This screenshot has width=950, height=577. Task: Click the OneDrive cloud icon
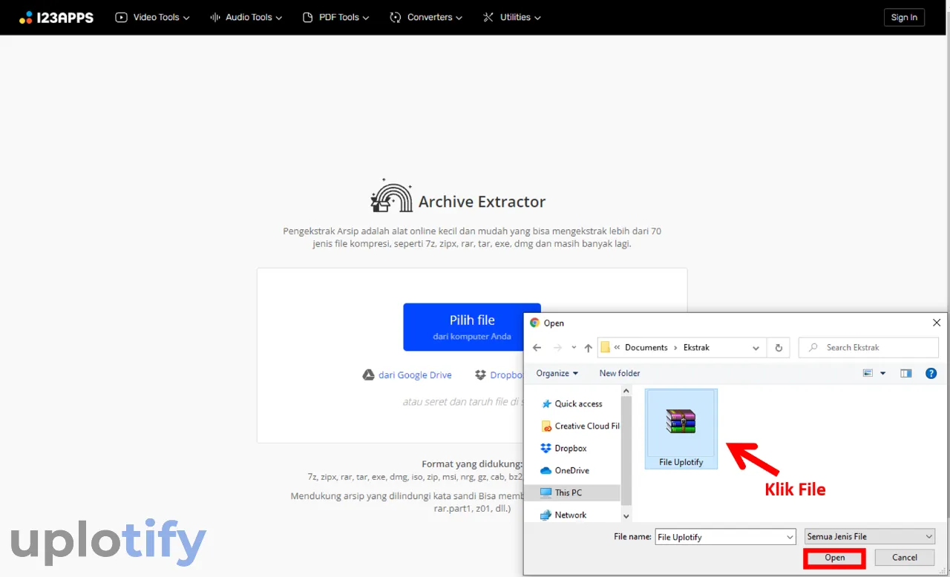[546, 471]
